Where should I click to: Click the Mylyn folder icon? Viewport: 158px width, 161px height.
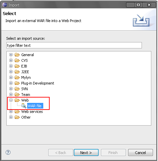pyautogui.click(x=17, y=77)
